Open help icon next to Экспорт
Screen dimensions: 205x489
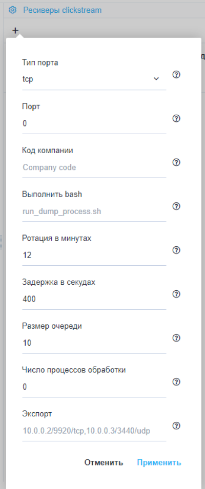tap(176, 426)
